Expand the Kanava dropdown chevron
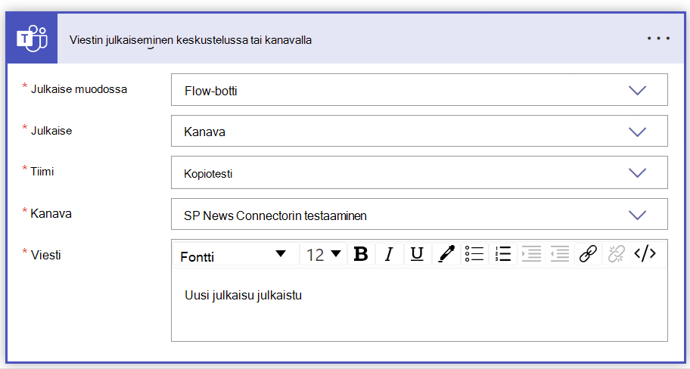The width and height of the screenshot is (690, 369). point(637,215)
